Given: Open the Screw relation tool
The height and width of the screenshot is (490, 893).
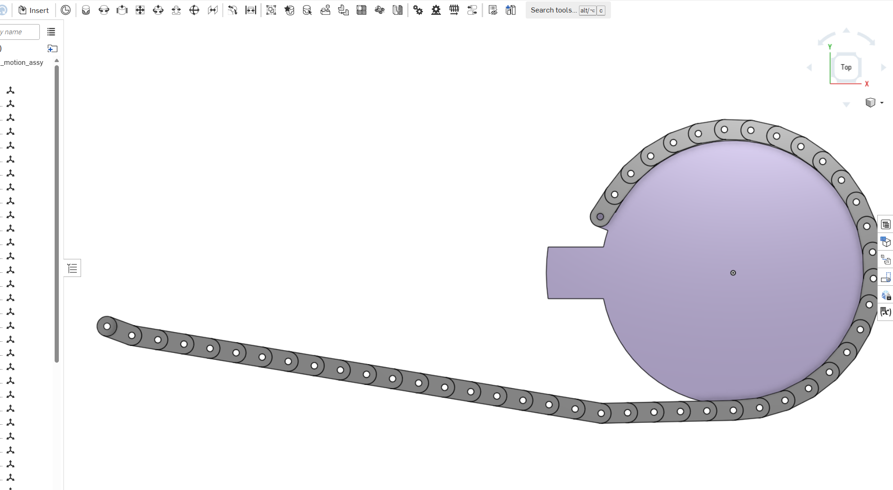Looking at the screenshot, I should point(454,10).
